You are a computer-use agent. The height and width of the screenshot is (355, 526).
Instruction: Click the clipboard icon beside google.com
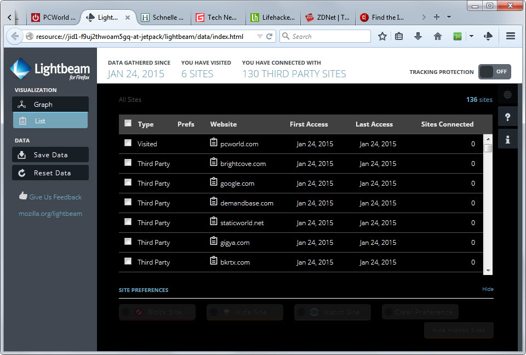(214, 182)
